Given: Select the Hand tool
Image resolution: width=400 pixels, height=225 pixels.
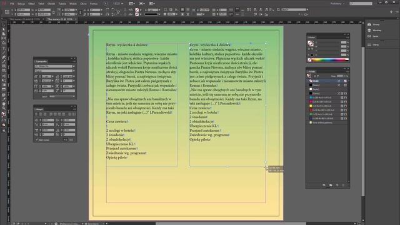Looking at the screenshot, I should pos(4,104).
